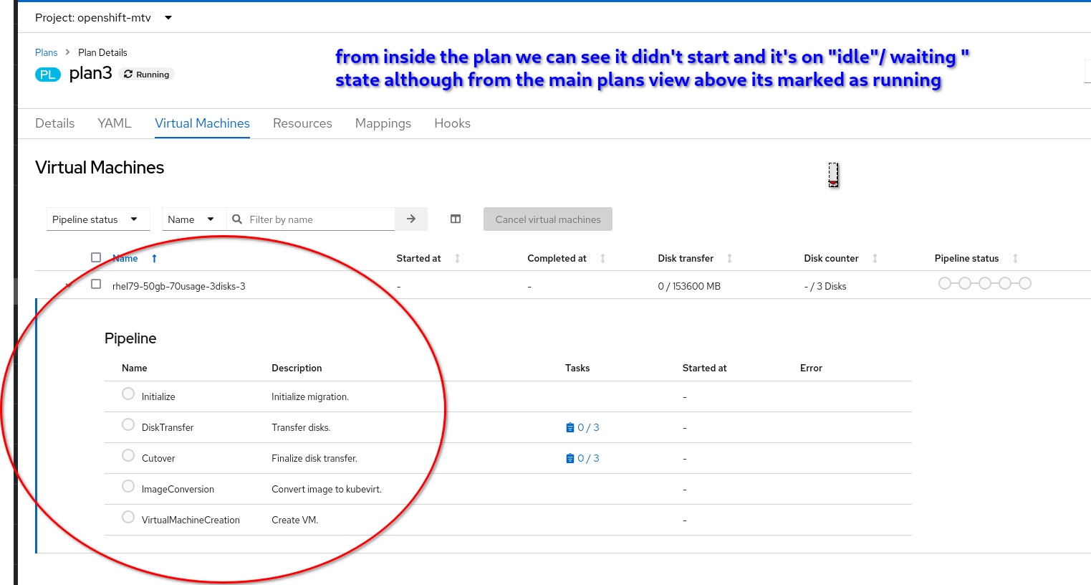Click Cancel virtual machines button
Image resolution: width=1091 pixels, height=585 pixels.
click(x=548, y=219)
